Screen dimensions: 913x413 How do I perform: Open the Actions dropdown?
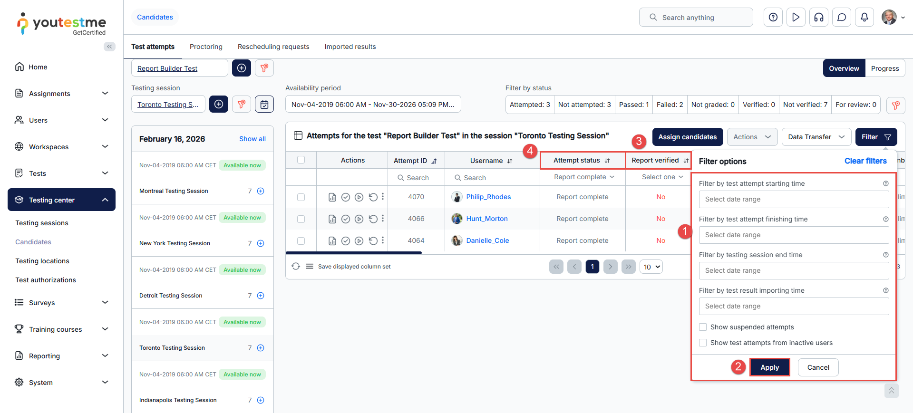752,137
